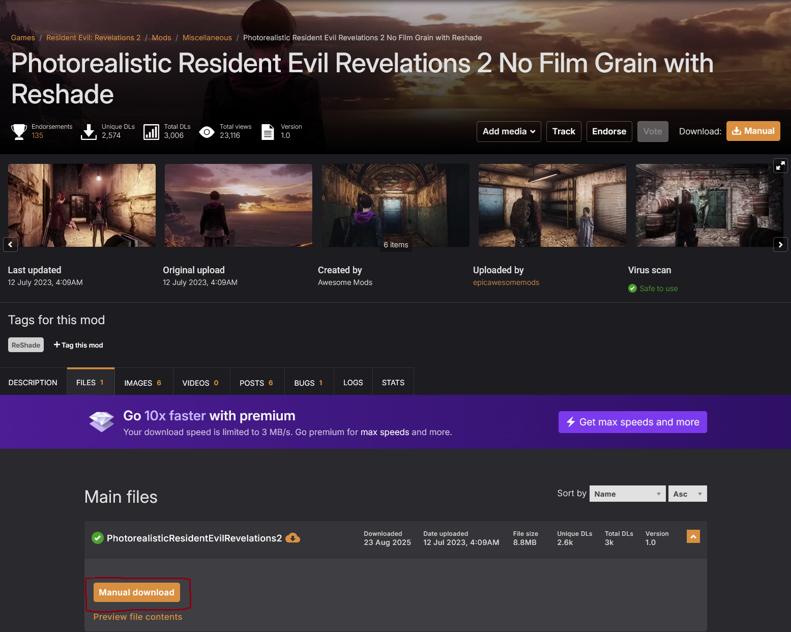The width and height of the screenshot is (791, 632).
Task: Click the Safe to use text
Action: click(659, 289)
